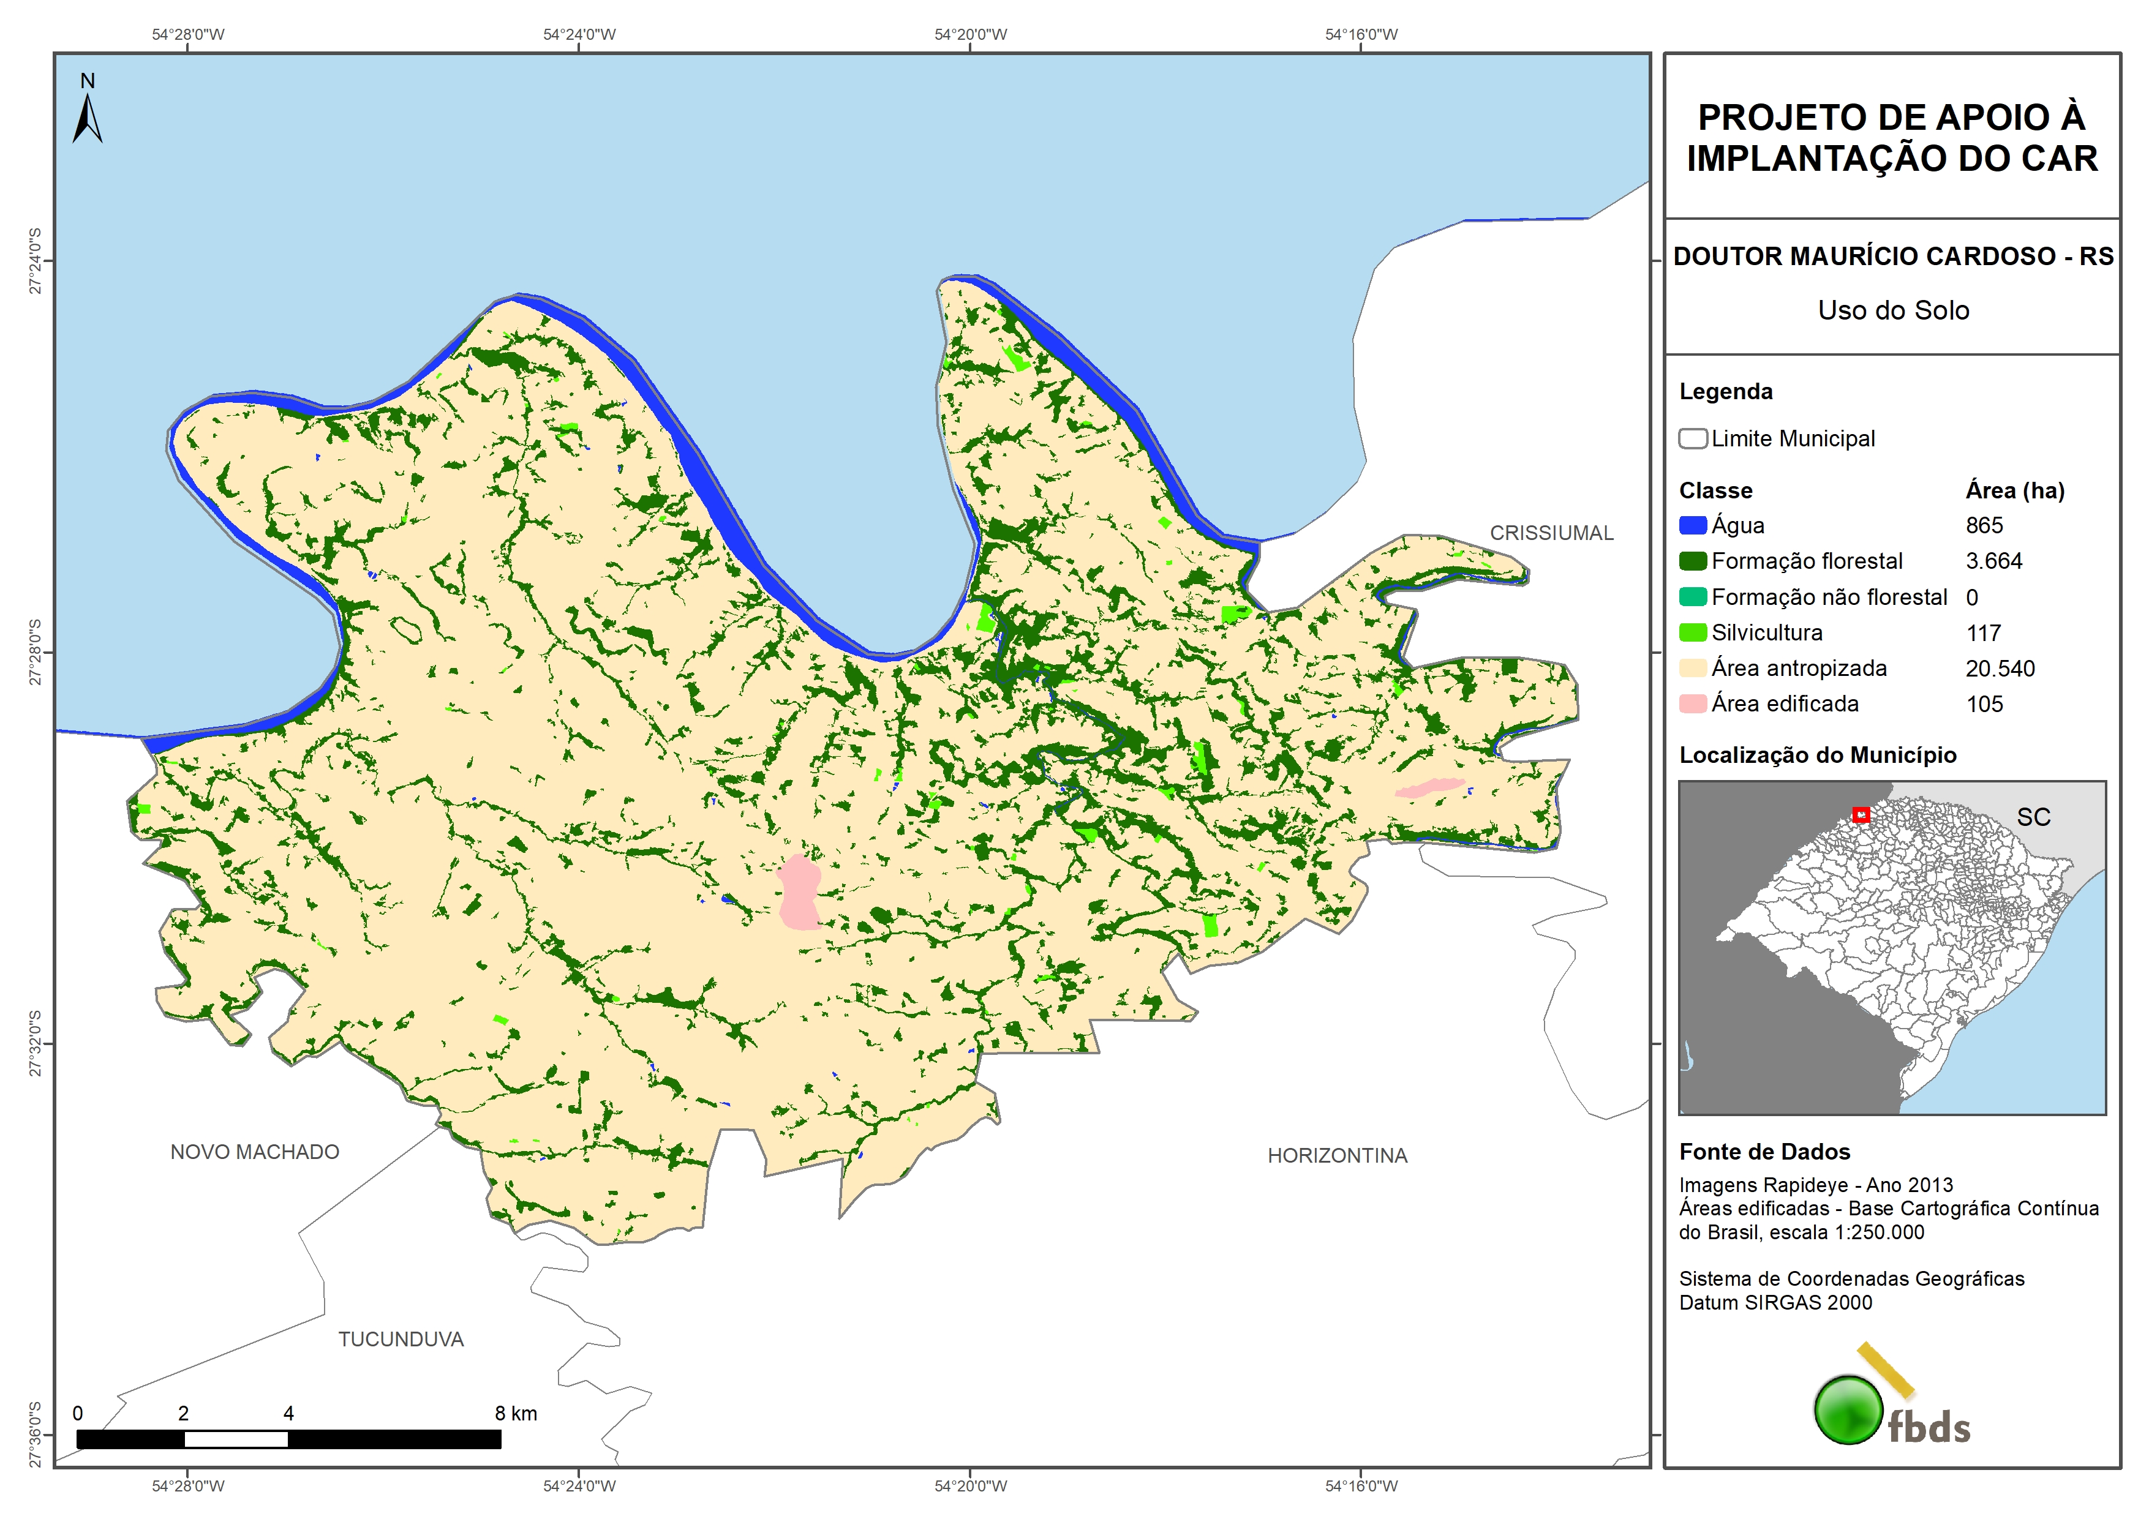
Task: Click the Área edificada pink swatch
Action: pos(1692,704)
